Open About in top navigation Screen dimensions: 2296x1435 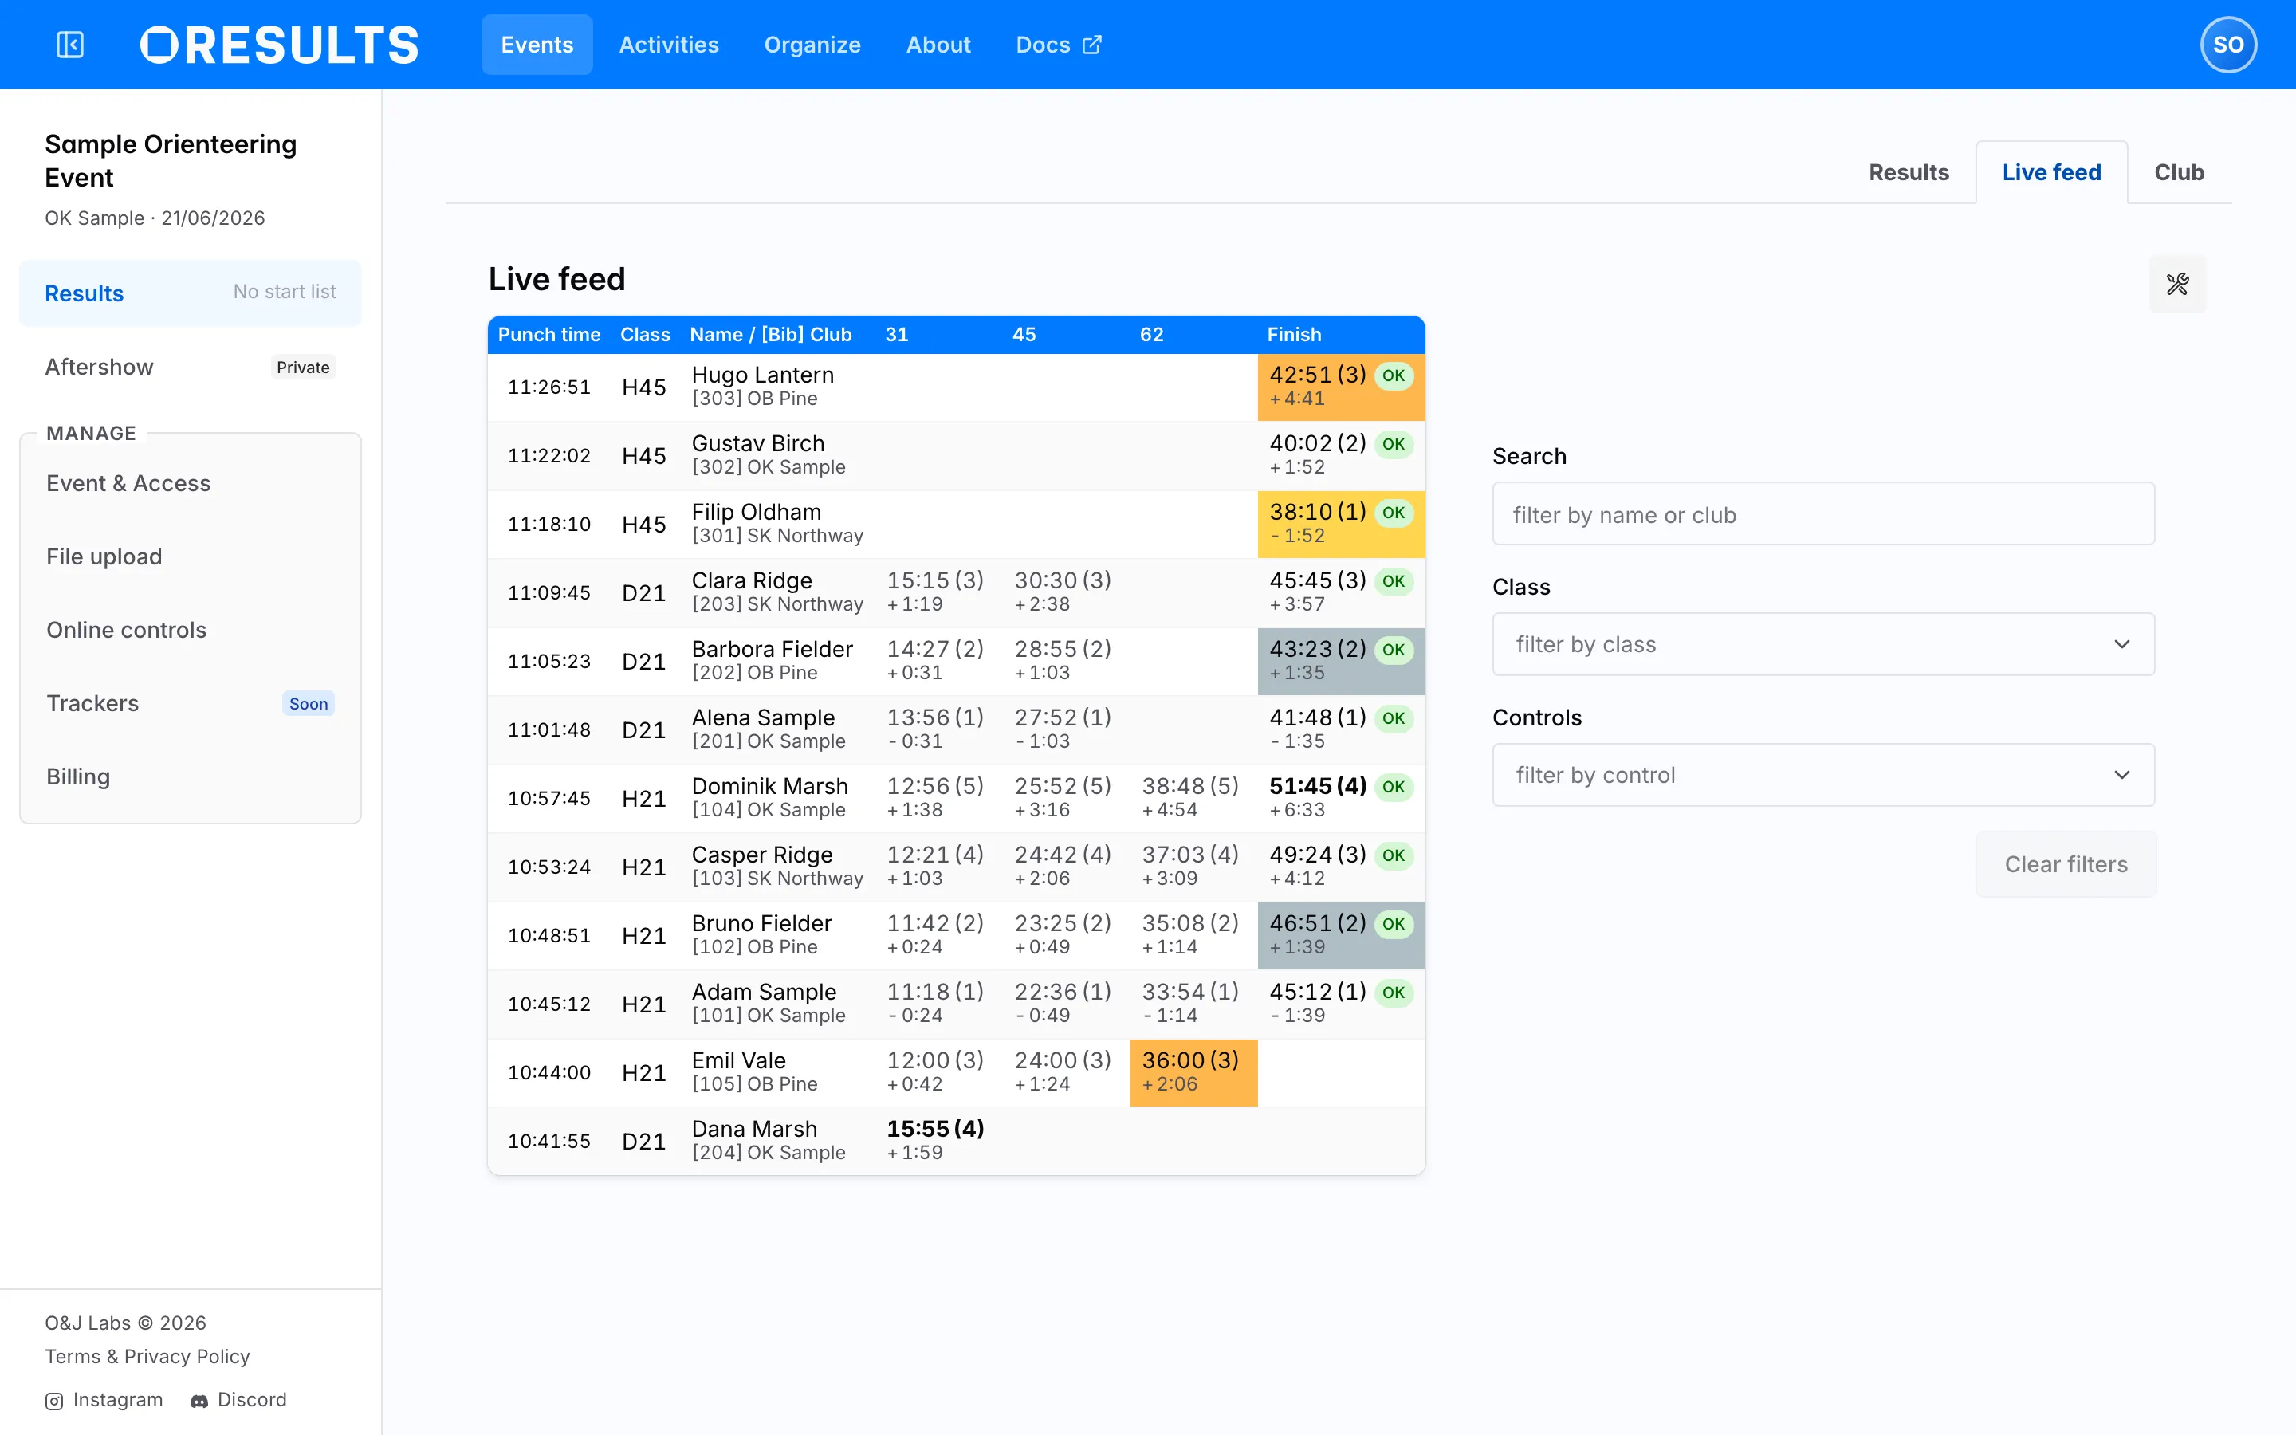[x=938, y=45]
